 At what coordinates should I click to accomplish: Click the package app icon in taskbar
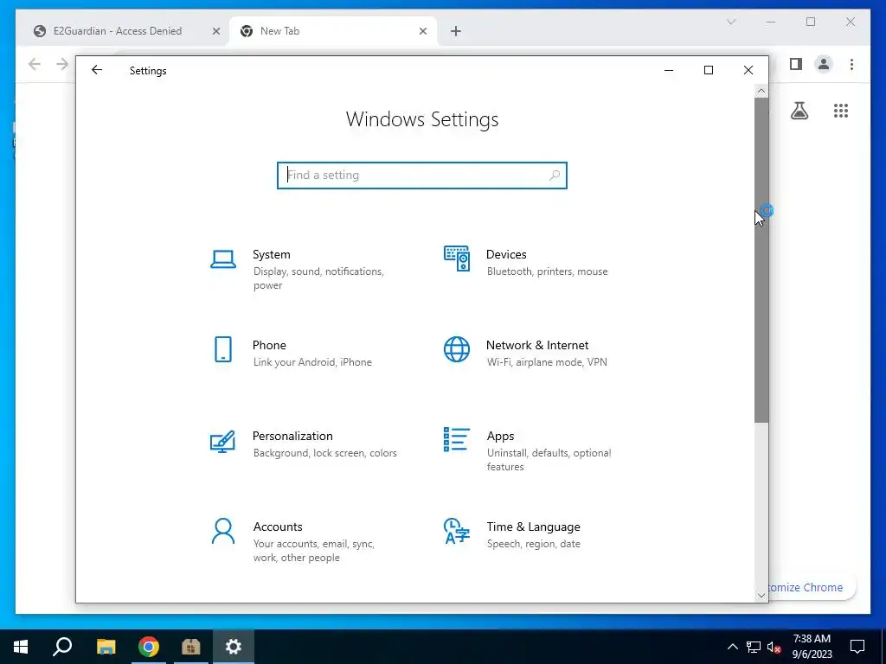(x=191, y=647)
